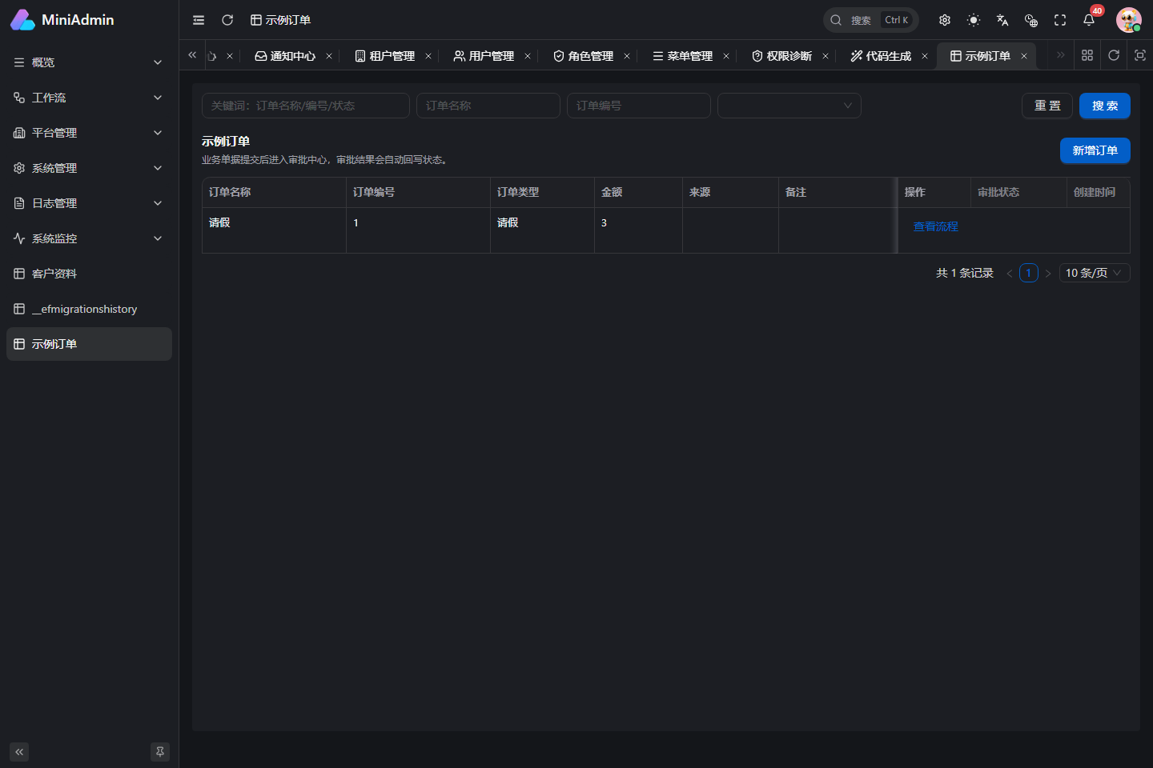Go to page 1 in pagination
Image resolution: width=1153 pixels, height=768 pixels.
pos(1029,273)
